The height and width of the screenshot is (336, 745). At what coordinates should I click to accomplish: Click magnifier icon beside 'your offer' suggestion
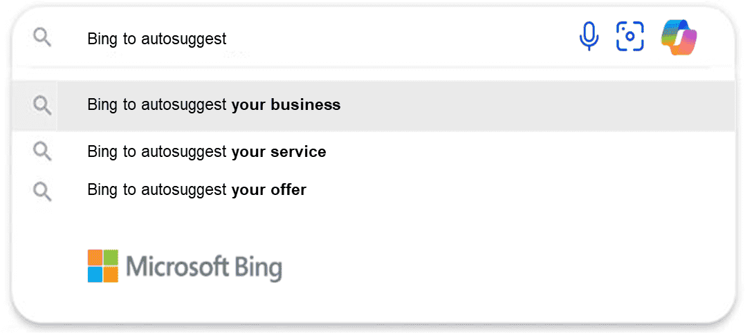(x=42, y=192)
